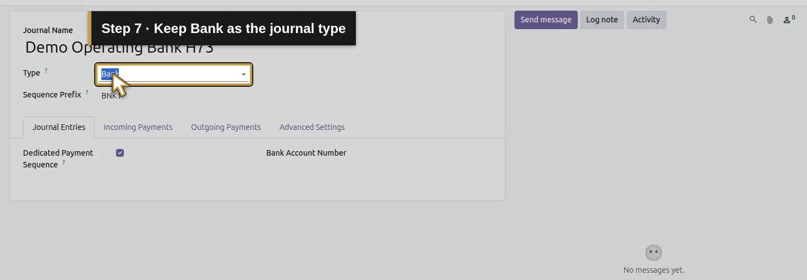Open help tooltip next to Type
The height and width of the screenshot is (280, 807).
click(46, 71)
